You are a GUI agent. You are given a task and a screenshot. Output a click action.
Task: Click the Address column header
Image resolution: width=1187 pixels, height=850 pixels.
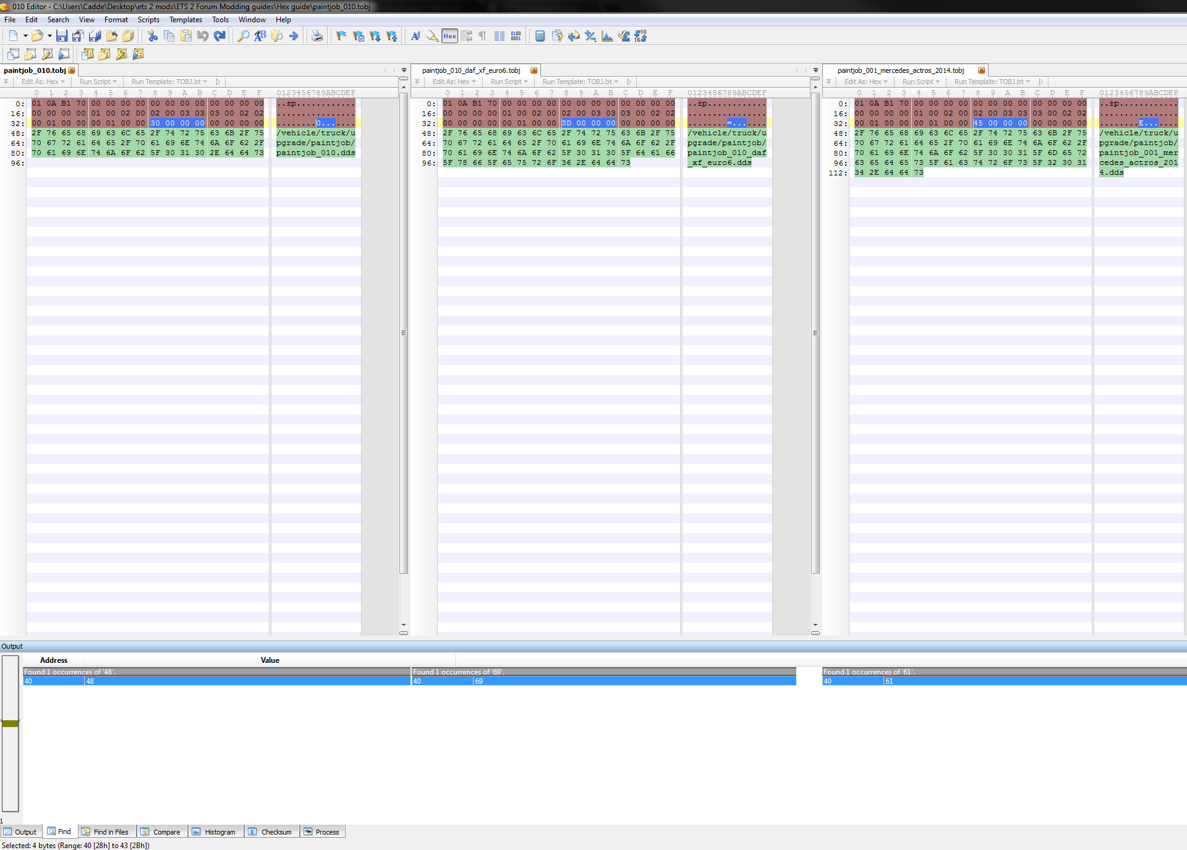coord(54,660)
